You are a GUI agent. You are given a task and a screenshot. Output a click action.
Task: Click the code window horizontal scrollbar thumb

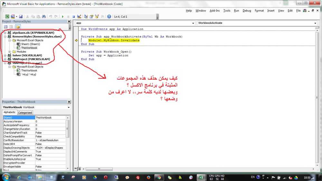click(x=99, y=169)
